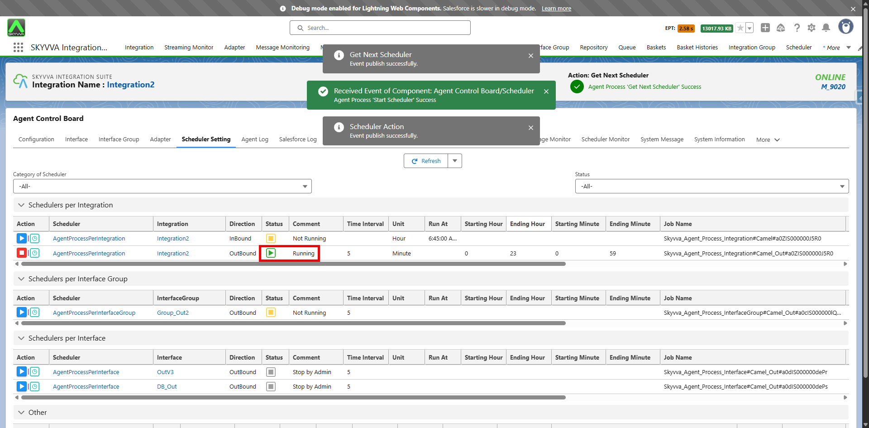Open the Salesforce setup gear icon

(812, 28)
